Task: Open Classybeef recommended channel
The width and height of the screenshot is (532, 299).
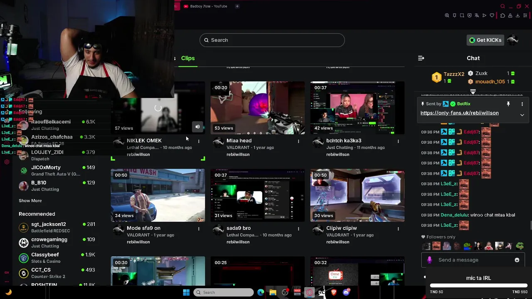Action: point(57,257)
